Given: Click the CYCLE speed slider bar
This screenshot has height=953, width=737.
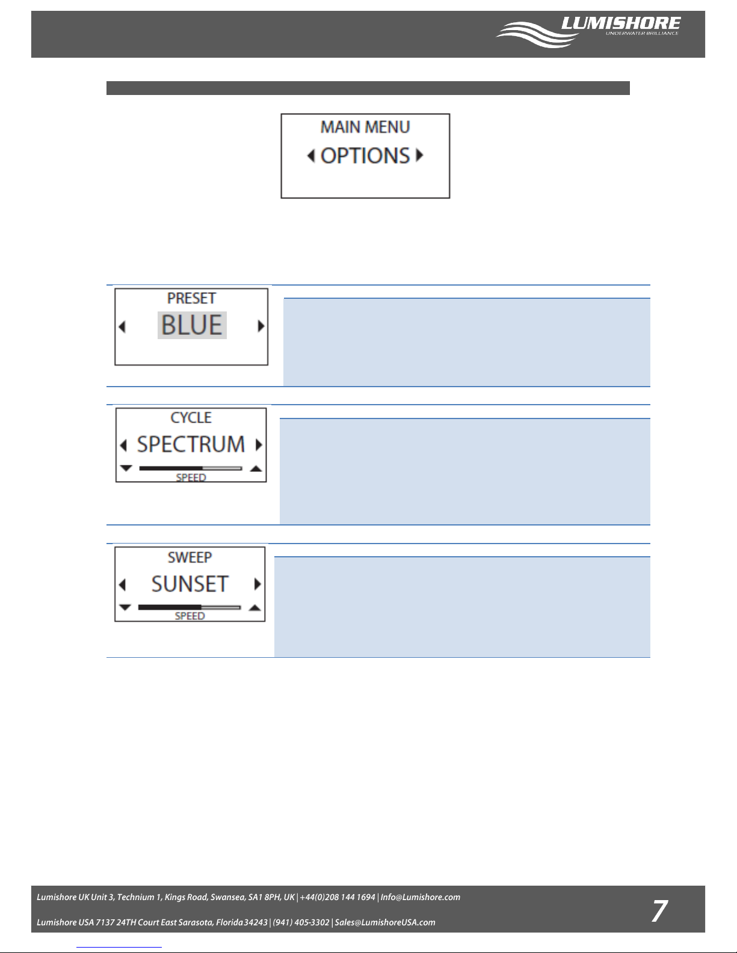Looking at the screenshot, I should 191,468.
